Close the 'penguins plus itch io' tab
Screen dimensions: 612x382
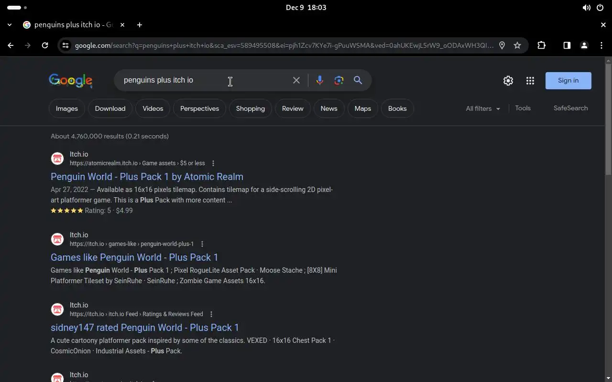point(122,25)
